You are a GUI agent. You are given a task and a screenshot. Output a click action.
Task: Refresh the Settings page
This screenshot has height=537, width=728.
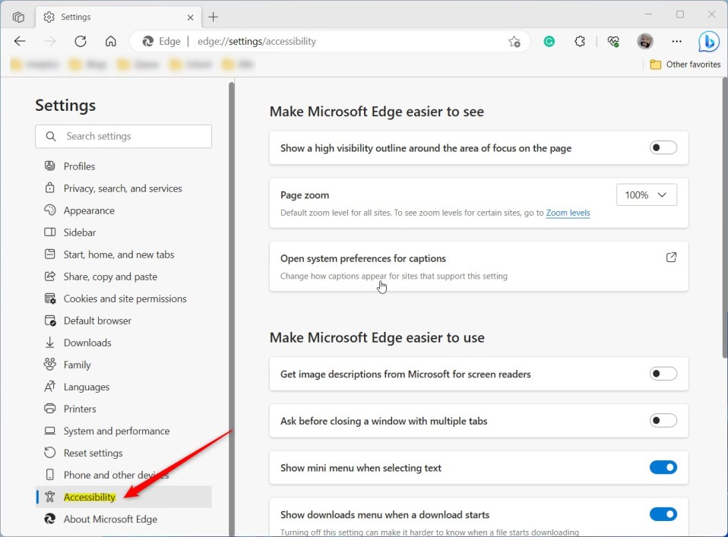point(81,41)
